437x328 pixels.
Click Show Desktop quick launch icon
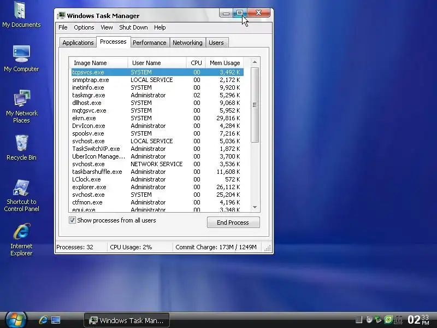(56, 320)
